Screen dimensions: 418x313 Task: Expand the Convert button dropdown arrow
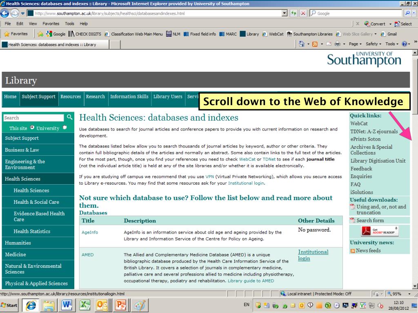(x=390, y=24)
